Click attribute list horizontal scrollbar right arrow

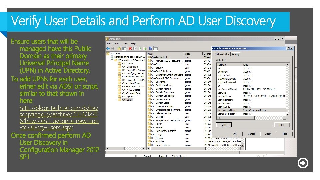tap(284, 118)
